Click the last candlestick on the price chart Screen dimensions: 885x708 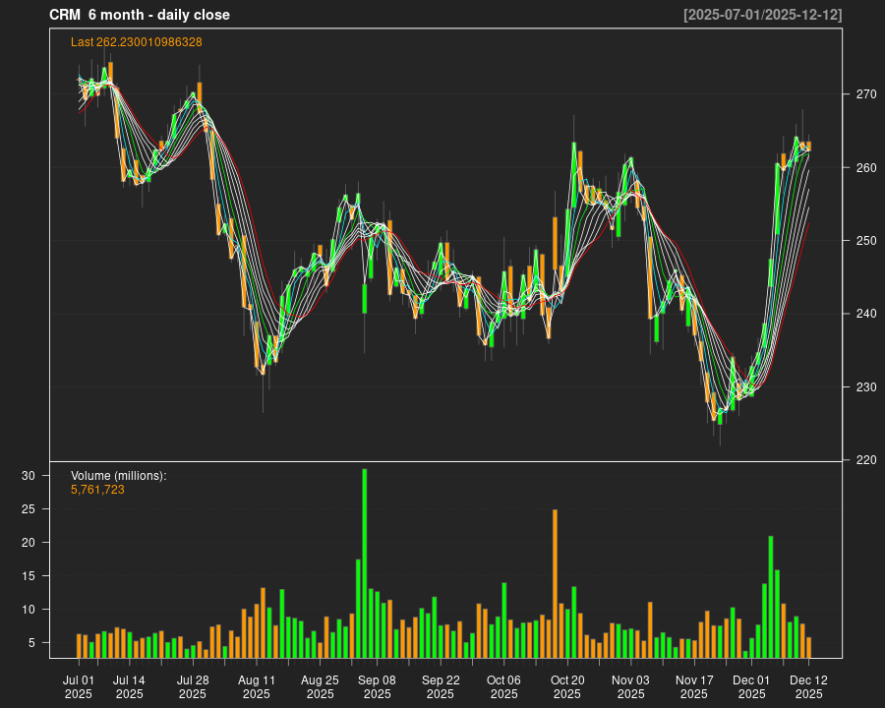pos(808,147)
